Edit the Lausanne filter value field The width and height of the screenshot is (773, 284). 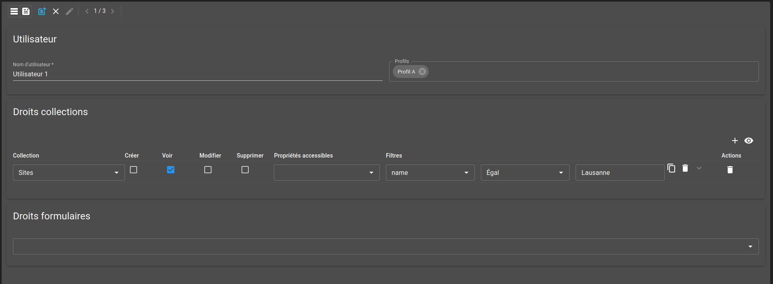click(x=620, y=173)
